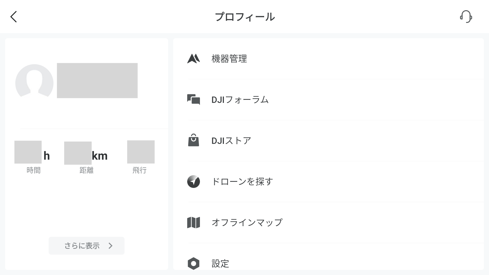The image size is (489, 275).
Task: Expand more stats via the さらに表示 chevron
Action: [110, 246]
